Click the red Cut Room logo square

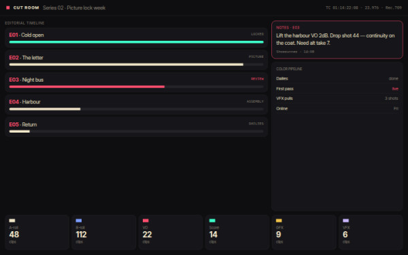coord(7,7)
